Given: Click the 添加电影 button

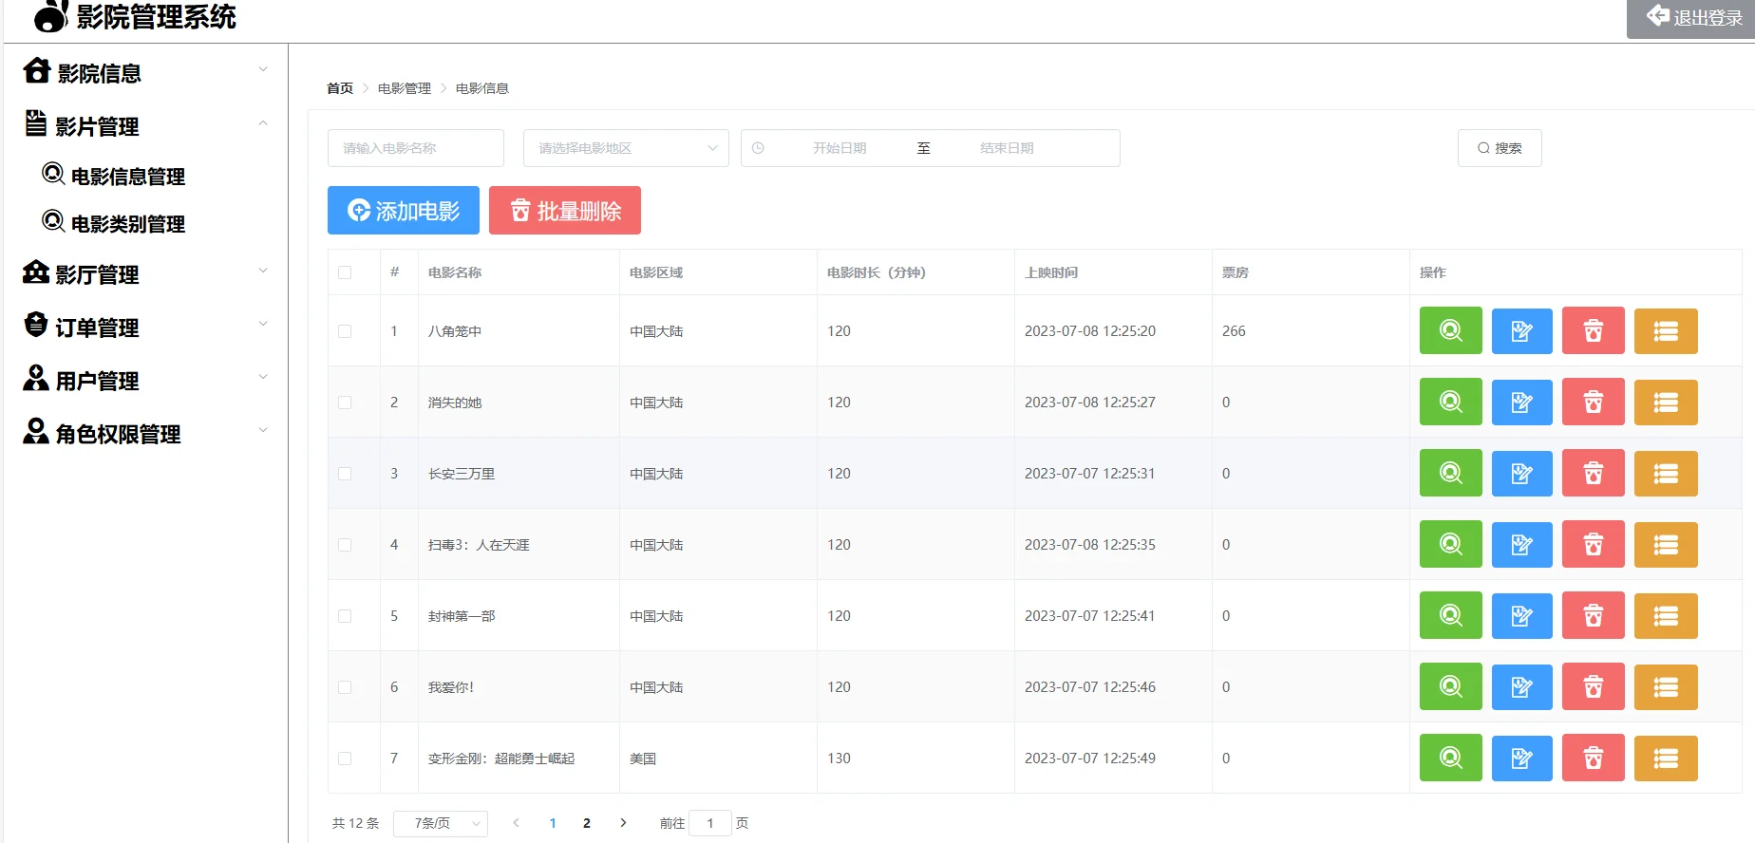Looking at the screenshot, I should (404, 210).
